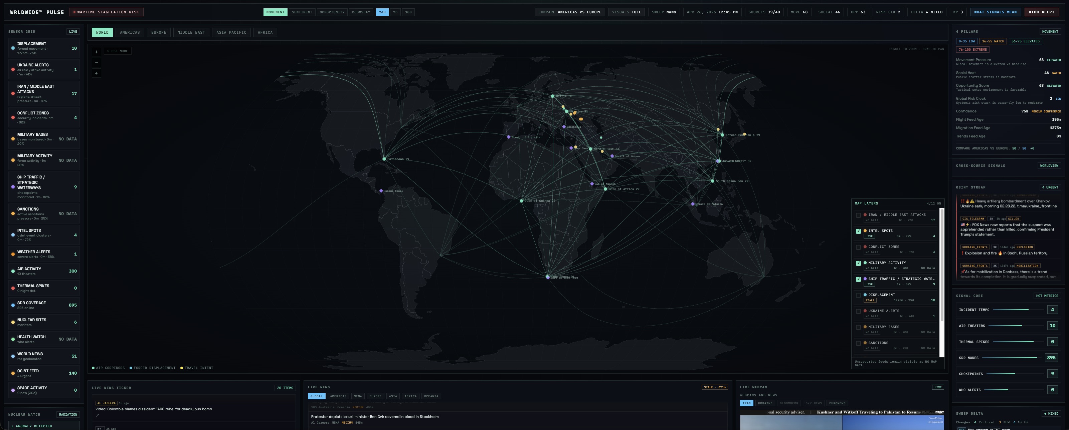Zoom out with the map minus button
This screenshot has height=430, width=1069.
pyautogui.click(x=96, y=63)
